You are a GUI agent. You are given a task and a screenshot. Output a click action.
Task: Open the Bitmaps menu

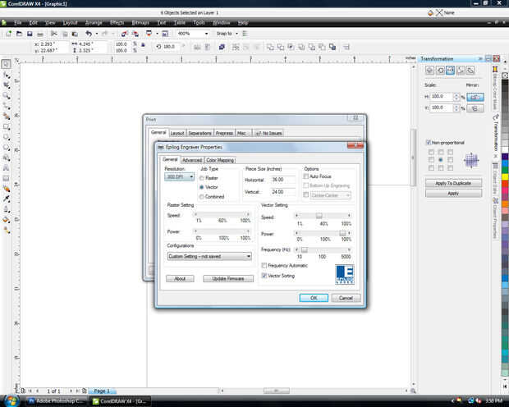point(140,23)
